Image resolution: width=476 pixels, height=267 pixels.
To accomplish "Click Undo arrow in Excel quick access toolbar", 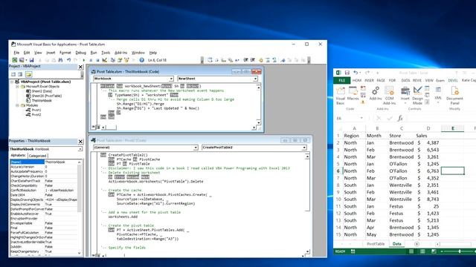I will pos(356,73).
